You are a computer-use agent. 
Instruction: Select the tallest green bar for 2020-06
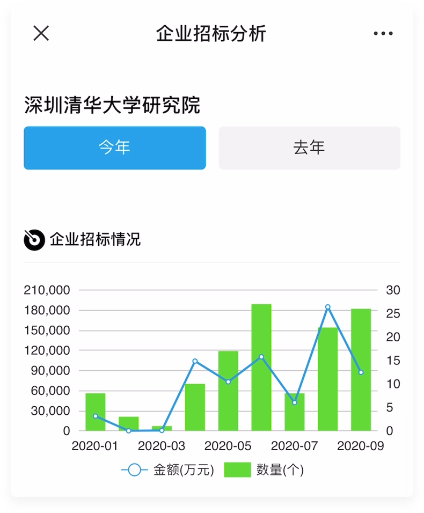click(x=261, y=368)
